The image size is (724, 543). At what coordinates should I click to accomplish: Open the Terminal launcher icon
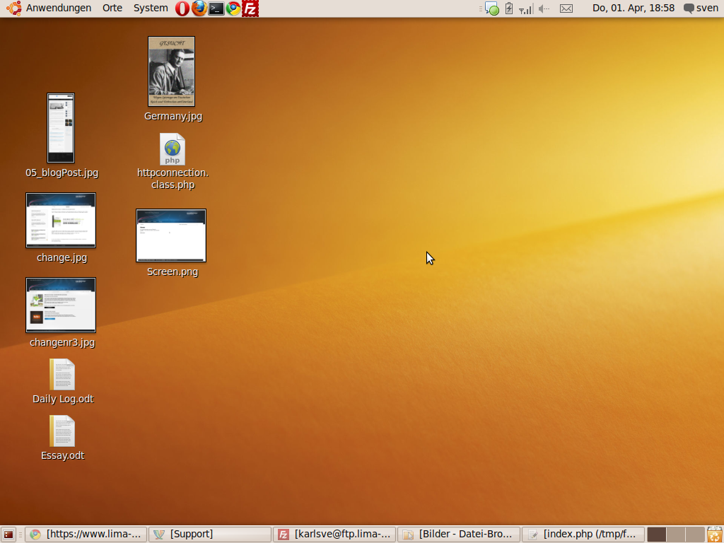216,8
